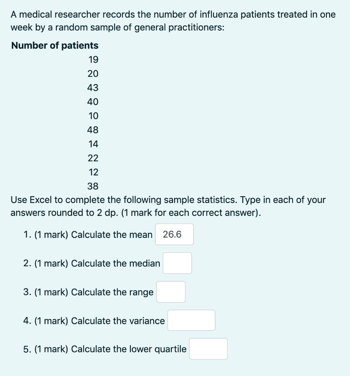350x376 pixels.
Task: Activate the lower quartile answer box
Action: pyautogui.click(x=208, y=349)
